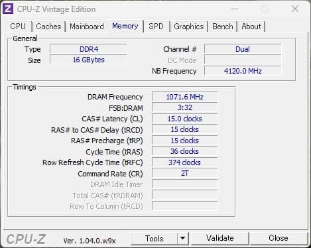Click the tRAS 36 clocks value
The height and width of the screenshot is (248, 311).
click(185, 151)
